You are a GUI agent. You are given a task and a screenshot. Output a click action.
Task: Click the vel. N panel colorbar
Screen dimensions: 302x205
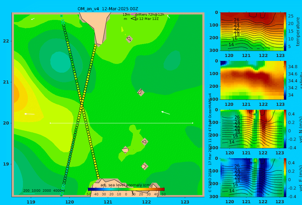[x=285, y=129]
